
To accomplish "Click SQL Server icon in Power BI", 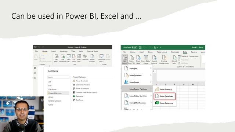I will (x=74, y=58).
